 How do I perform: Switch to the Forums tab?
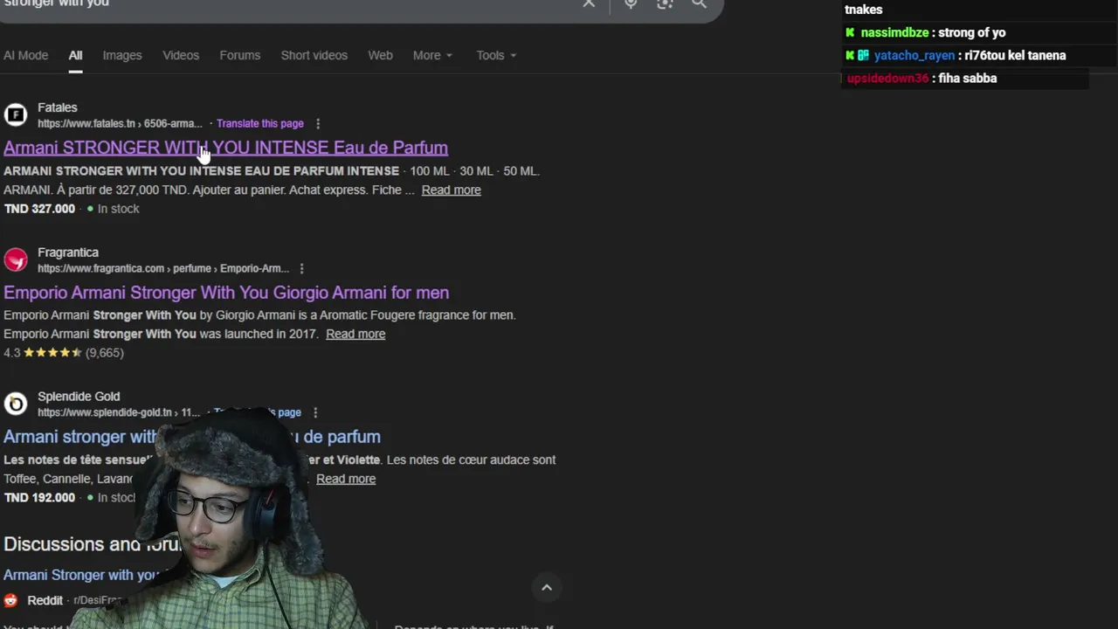coord(240,55)
